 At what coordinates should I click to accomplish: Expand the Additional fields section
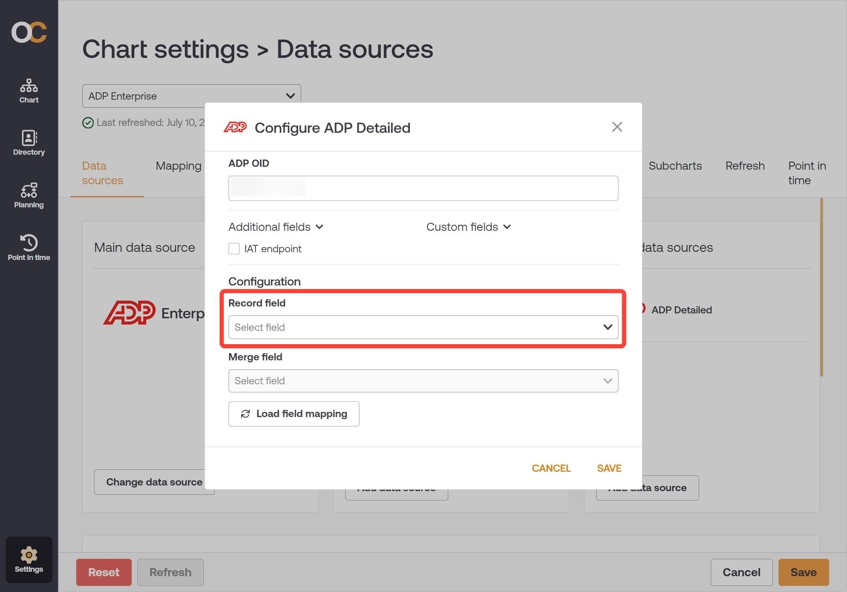click(x=276, y=227)
